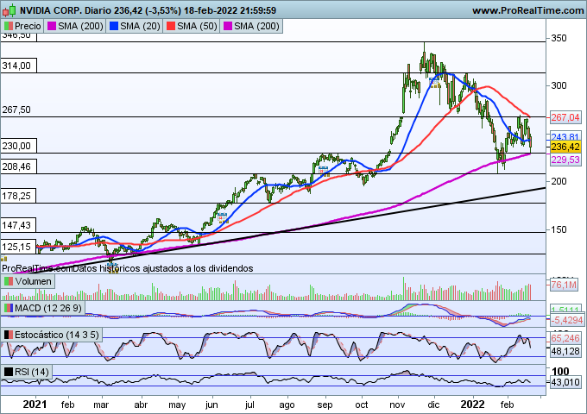587x414 pixels.
Task: Select the 230,00 price level label
Action: [18, 146]
